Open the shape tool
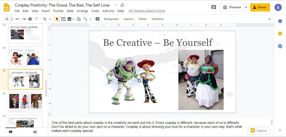 pos(78,19)
